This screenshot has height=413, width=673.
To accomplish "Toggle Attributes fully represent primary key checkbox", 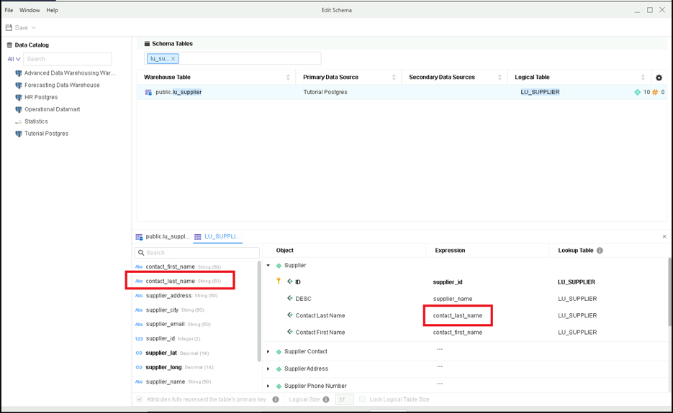I will 140,399.
